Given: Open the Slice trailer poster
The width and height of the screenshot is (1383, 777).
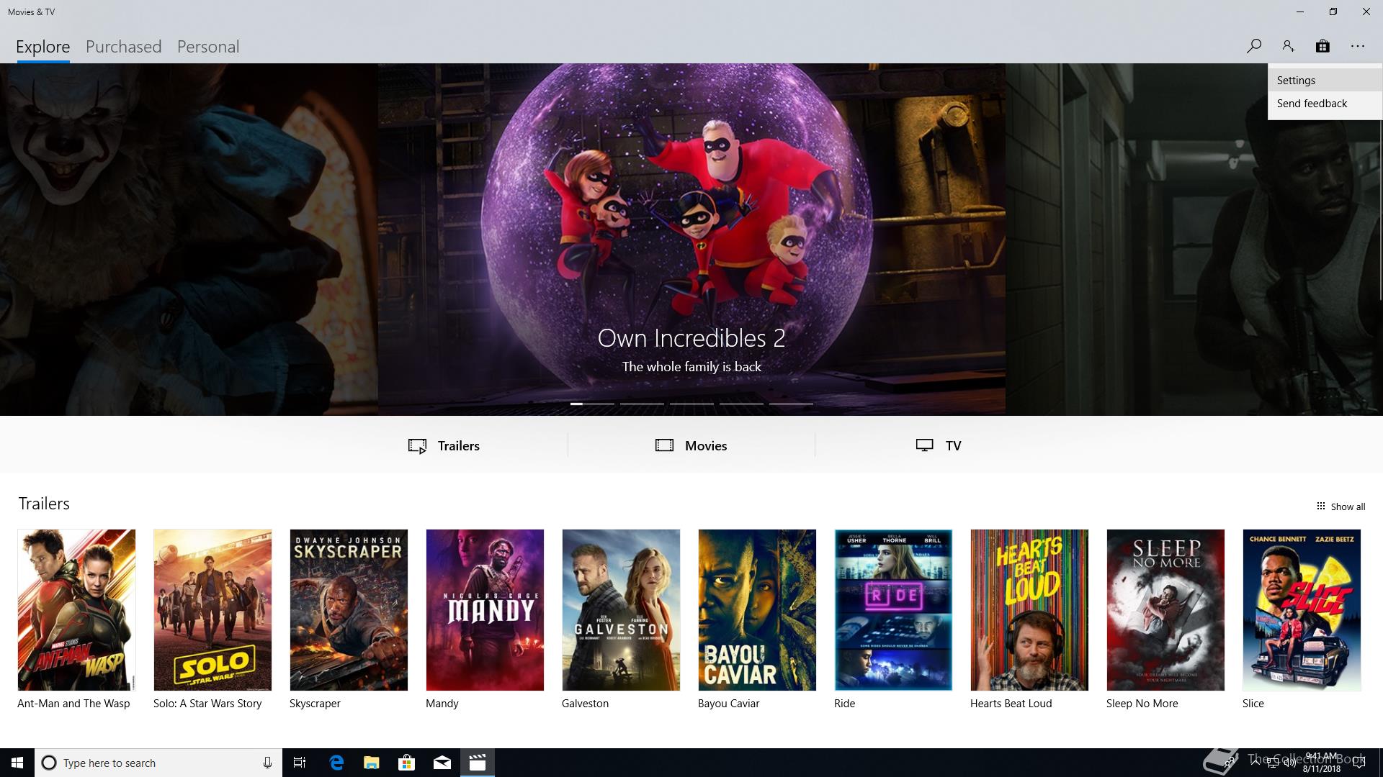Looking at the screenshot, I should click(x=1302, y=610).
